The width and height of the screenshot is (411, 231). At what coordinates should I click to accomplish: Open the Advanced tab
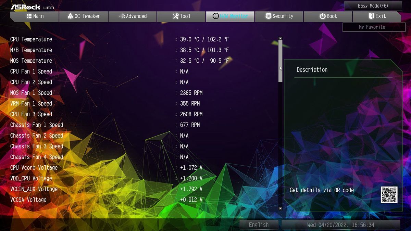pyautogui.click(x=133, y=16)
